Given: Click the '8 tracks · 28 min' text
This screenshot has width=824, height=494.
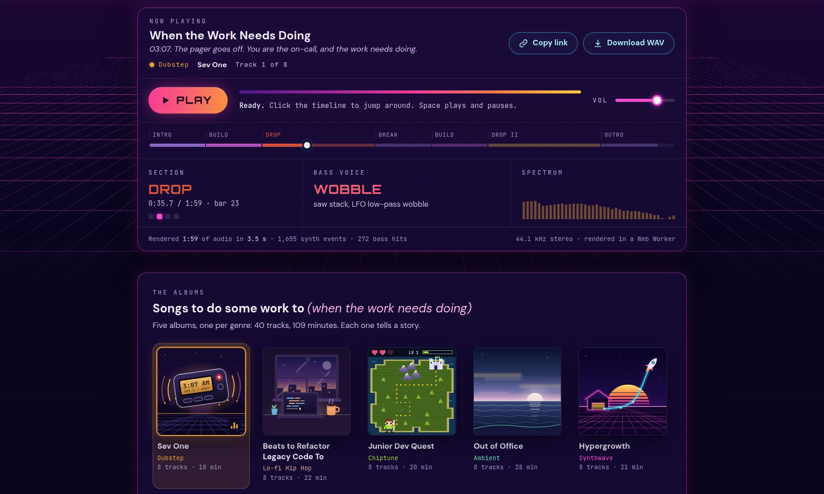Looking at the screenshot, I should tap(505, 467).
